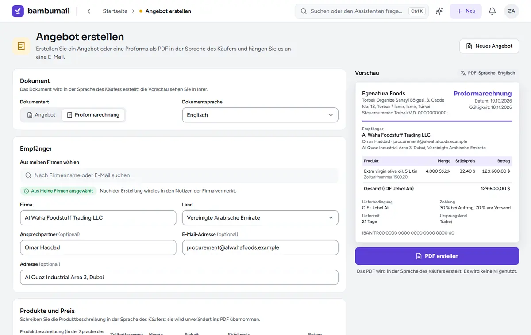Open the AI assistant sparkle icon
This screenshot has width=531, height=335.
click(x=439, y=11)
